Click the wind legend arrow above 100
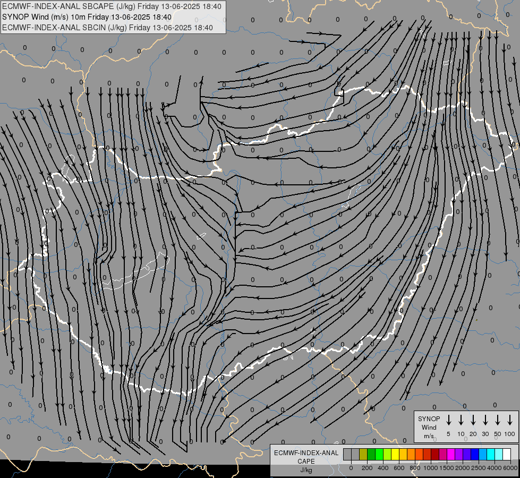The height and width of the screenshot is (478, 520). (510, 420)
